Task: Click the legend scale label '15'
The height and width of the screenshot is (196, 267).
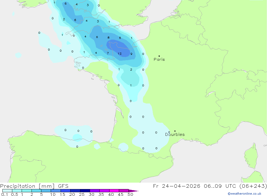Action: click(62, 194)
